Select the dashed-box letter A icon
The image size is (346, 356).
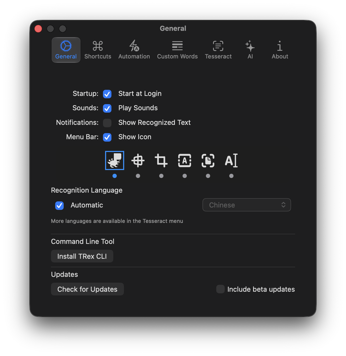[x=185, y=160]
